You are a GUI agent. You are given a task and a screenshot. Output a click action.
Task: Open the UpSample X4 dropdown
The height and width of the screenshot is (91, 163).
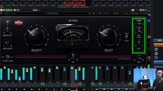(137, 13)
